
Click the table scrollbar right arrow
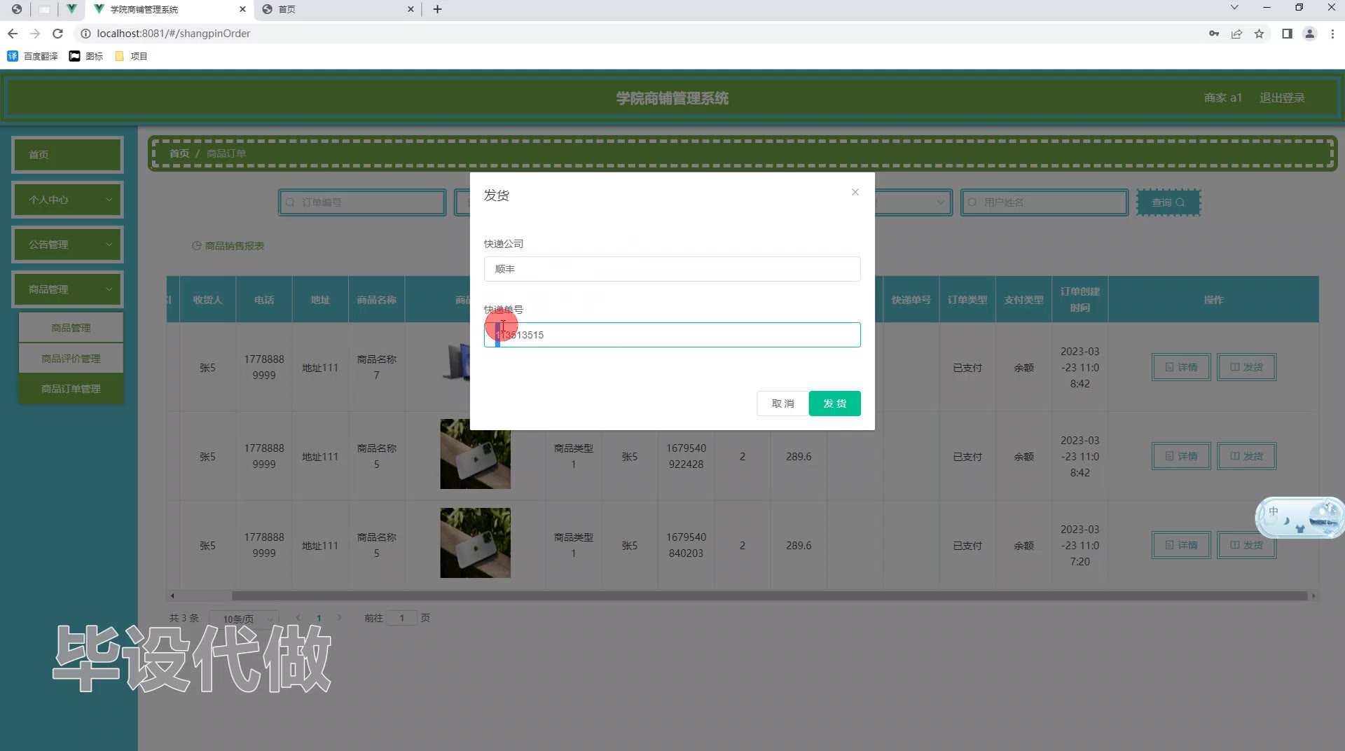(x=1313, y=596)
